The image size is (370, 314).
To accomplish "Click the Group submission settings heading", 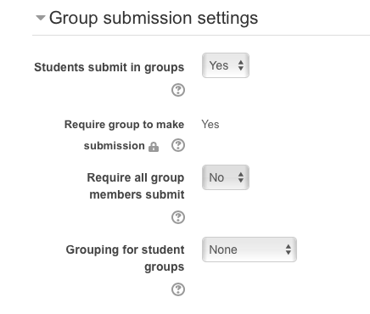I will [x=154, y=19].
